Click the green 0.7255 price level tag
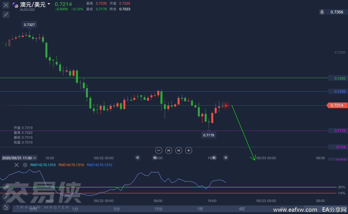The image size is (348, 214). click(337, 78)
